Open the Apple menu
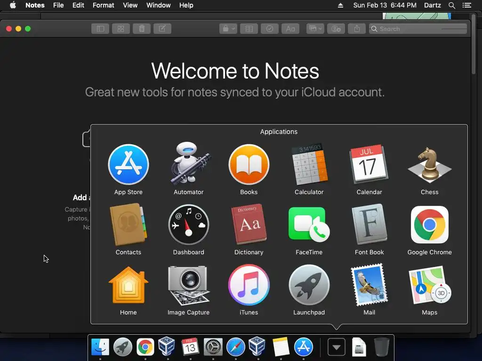This screenshot has width=482, height=361. tap(13, 5)
